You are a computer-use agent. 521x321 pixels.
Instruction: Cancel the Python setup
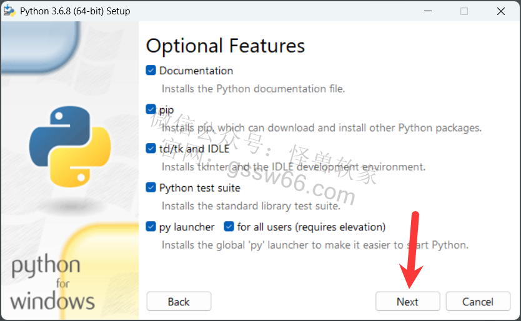pos(478,302)
